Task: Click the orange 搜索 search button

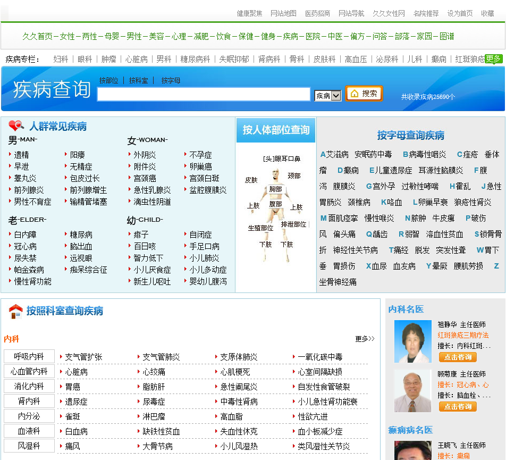Action: pyautogui.click(x=364, y=94)
